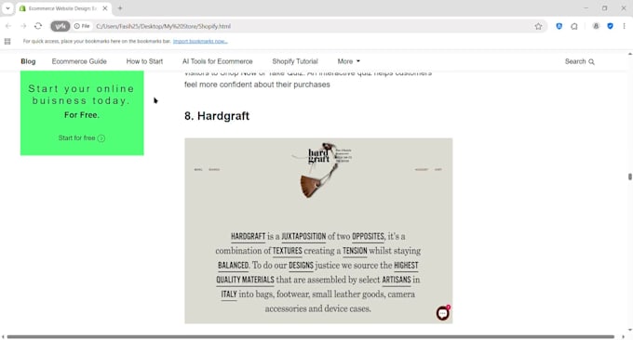
Task: Open Shopify Tutorial menu item
Action: (x=295, y=61)
